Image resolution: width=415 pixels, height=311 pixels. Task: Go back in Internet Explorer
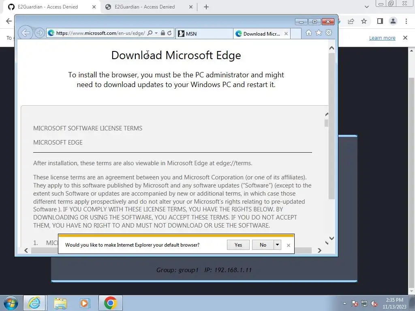[x=26, y=33]
